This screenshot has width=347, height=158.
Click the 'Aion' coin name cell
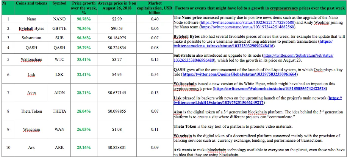tap(31, 93)
